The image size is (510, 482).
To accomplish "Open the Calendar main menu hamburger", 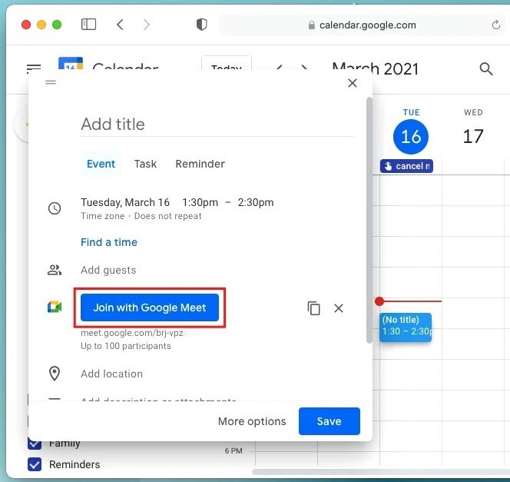I will point(34,68).
